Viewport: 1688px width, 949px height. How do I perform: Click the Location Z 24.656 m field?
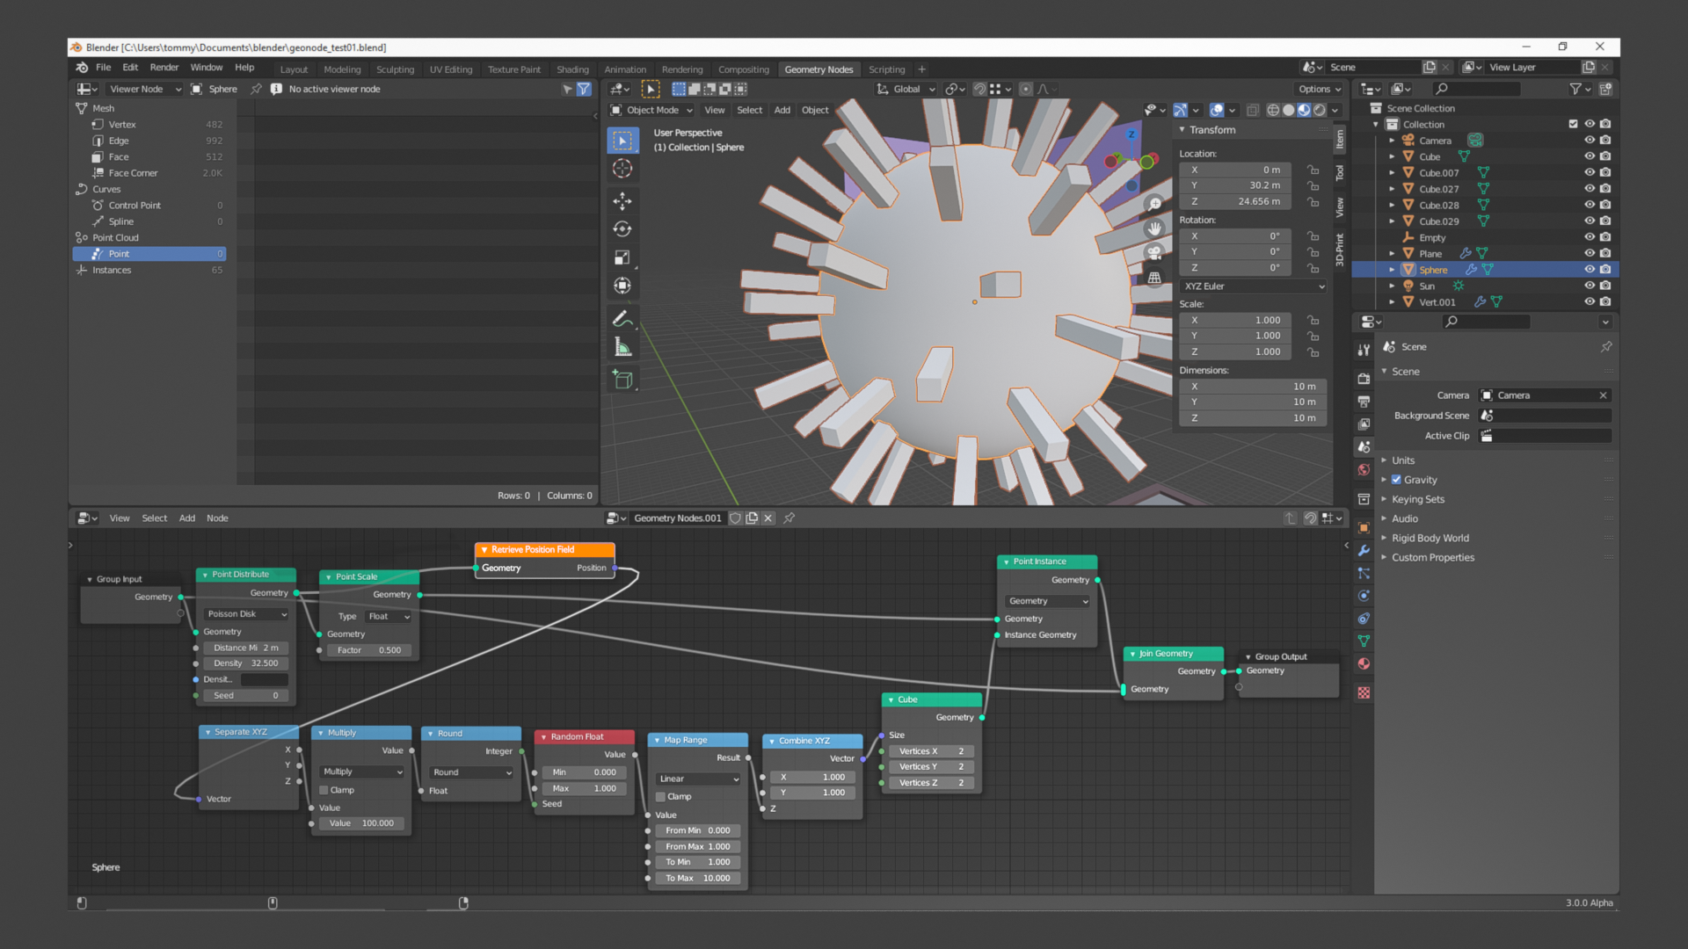[x=1234, y=202]
